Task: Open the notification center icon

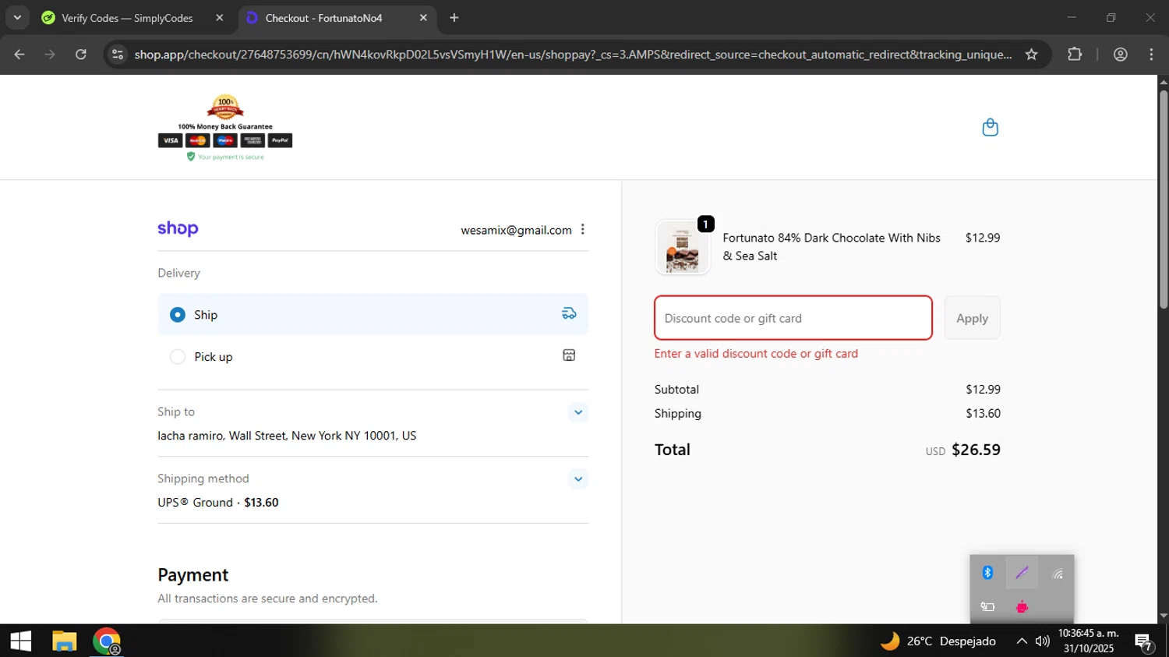Action: tap(1144, 641)
